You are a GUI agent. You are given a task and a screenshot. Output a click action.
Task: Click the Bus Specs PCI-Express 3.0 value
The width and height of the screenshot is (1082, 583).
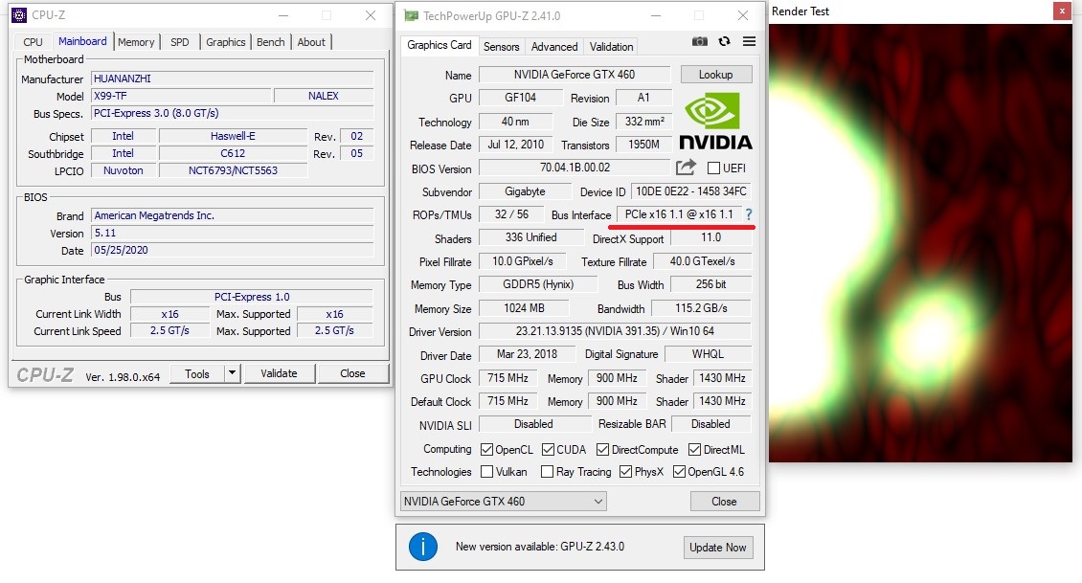(x=232, y=113)
